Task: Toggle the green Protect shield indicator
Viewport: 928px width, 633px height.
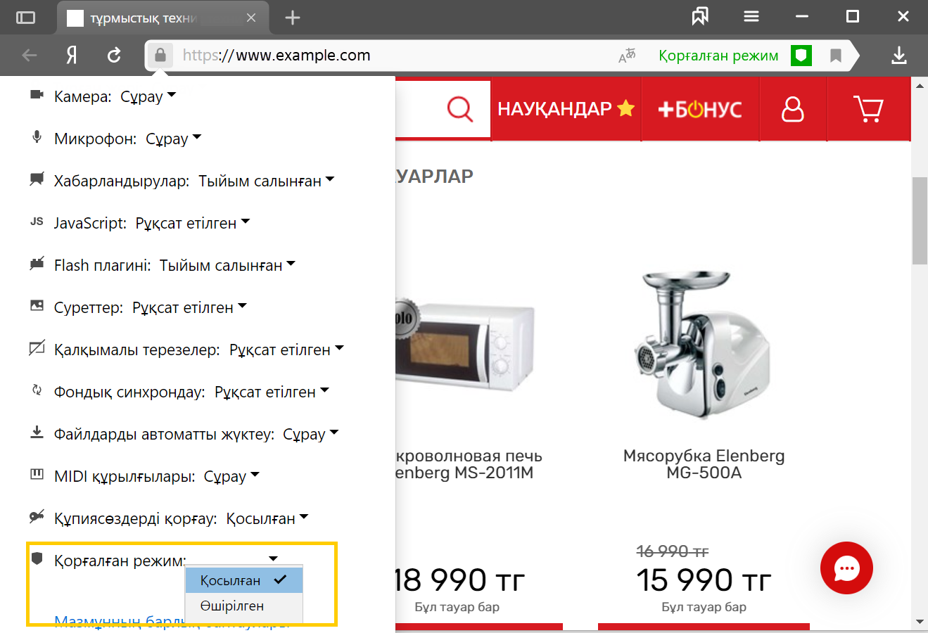Action: pyautogui.click(x=801, y=56)
